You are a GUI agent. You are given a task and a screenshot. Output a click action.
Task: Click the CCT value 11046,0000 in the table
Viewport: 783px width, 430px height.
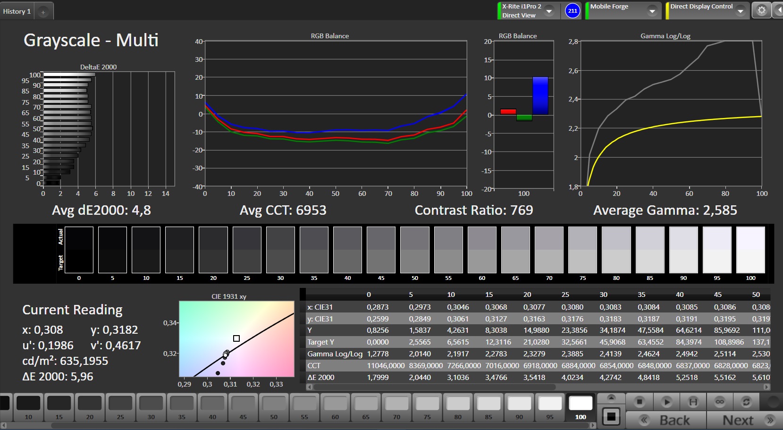coord(386,365)
